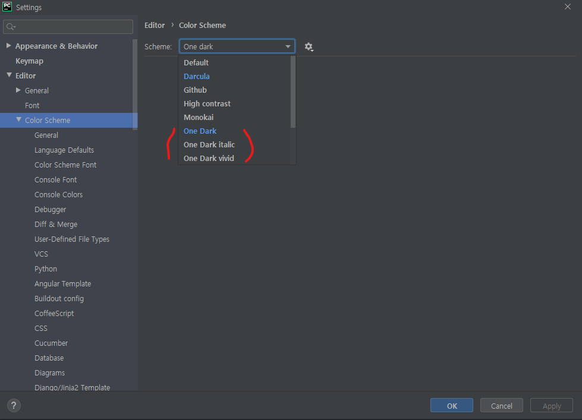
Task: Click the settings tree scrollbar
Action: (x=135, y=84)
